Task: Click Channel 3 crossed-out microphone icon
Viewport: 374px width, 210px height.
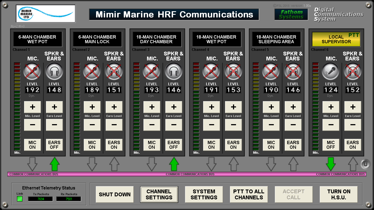Action: tap(152, 72)
